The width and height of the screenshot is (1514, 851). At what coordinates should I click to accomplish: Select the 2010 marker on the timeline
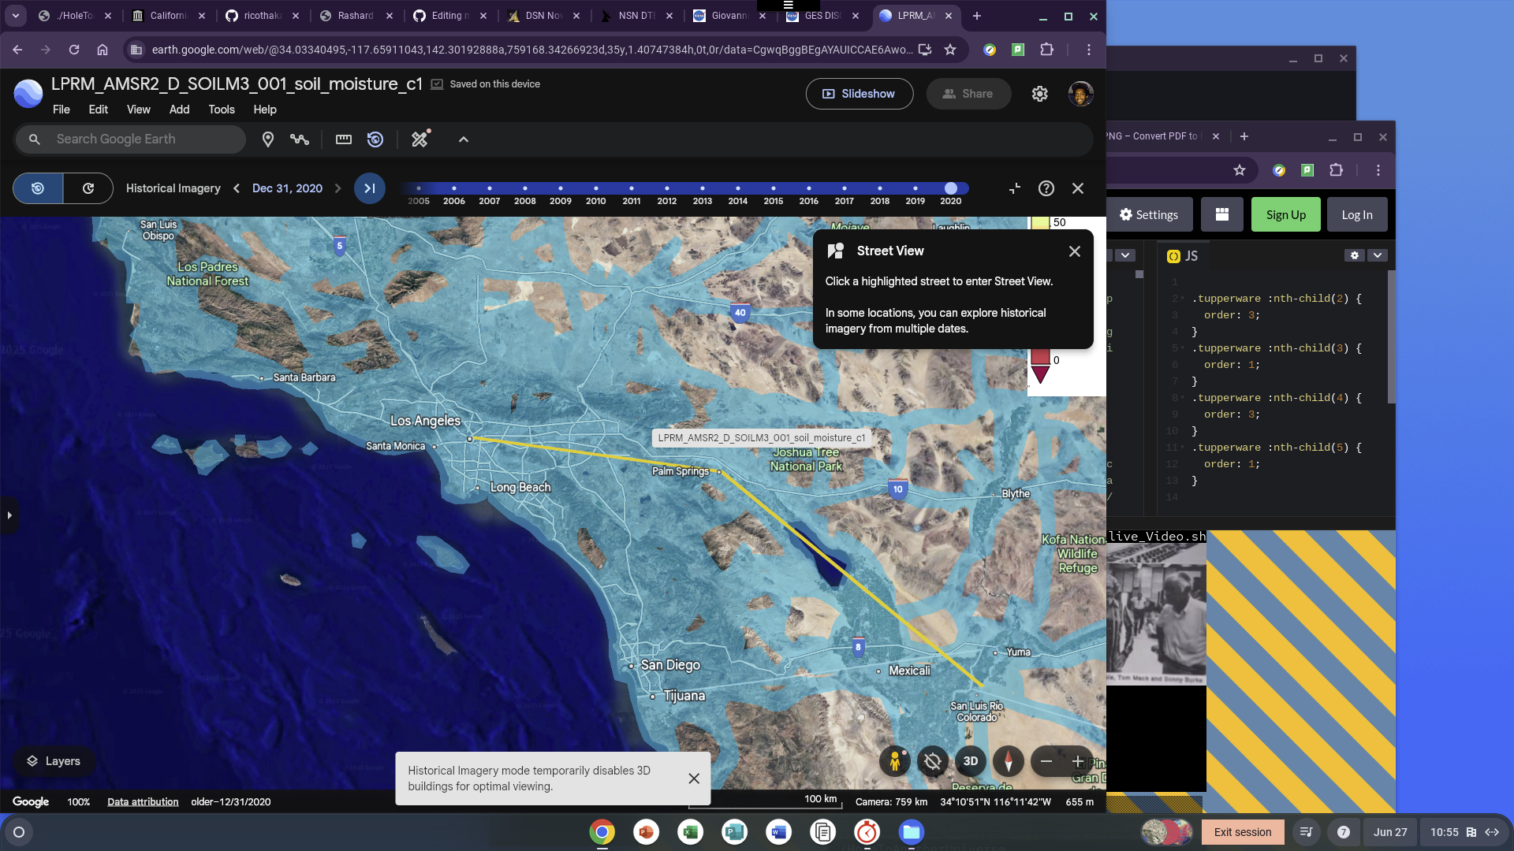click(x=596, y=189)
